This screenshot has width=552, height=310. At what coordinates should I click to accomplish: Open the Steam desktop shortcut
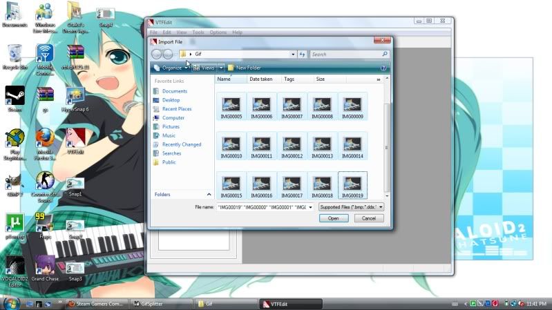15,97
